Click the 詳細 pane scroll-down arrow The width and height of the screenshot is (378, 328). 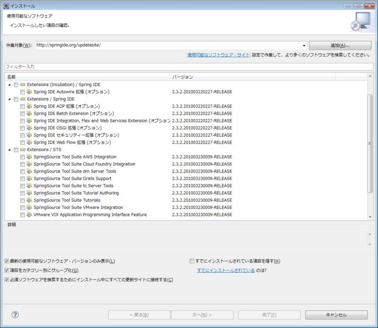(370, 244)
